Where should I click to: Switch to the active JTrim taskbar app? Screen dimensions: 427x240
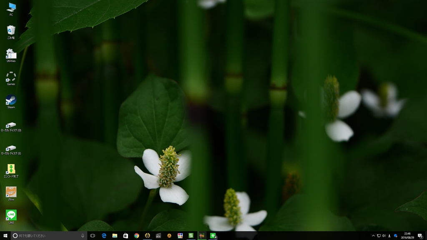click(202, 236)
